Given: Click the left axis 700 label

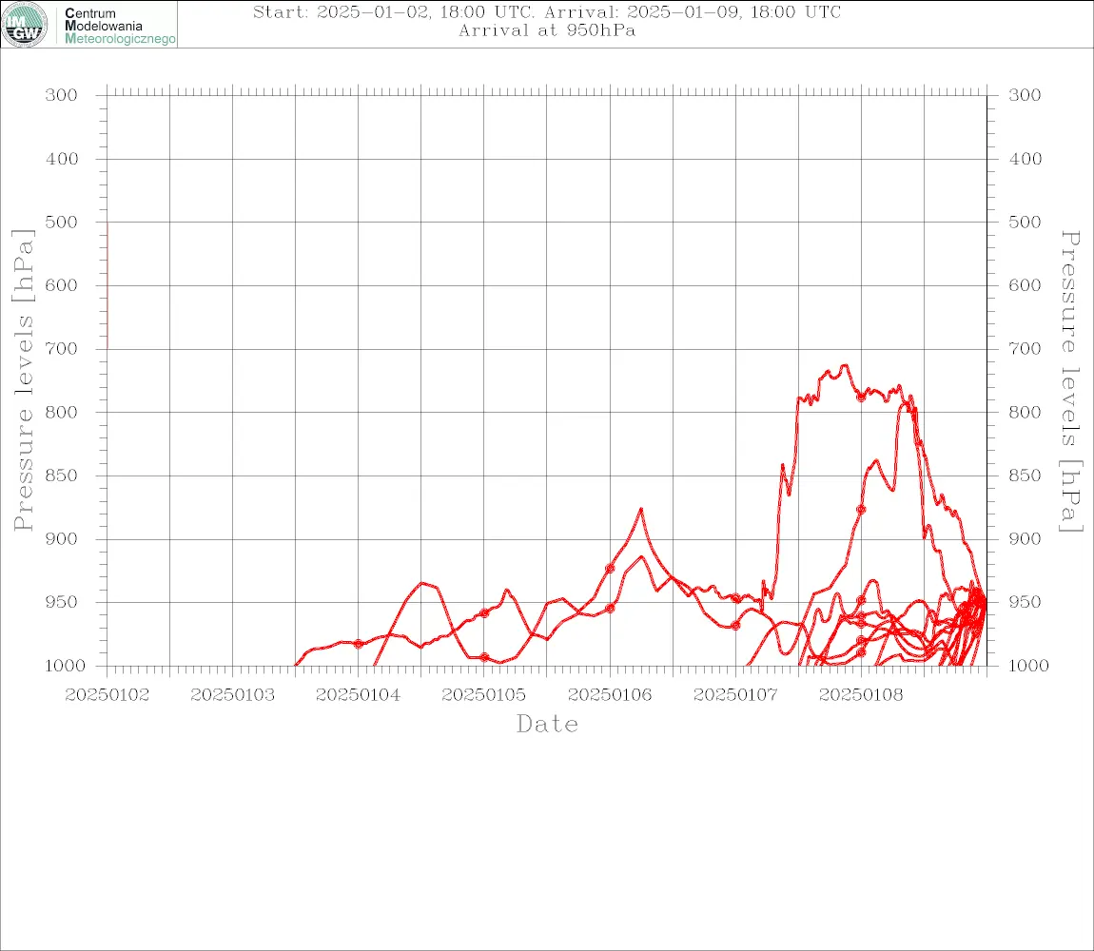Looking at the screenshot, I should (x=62, y=348).
